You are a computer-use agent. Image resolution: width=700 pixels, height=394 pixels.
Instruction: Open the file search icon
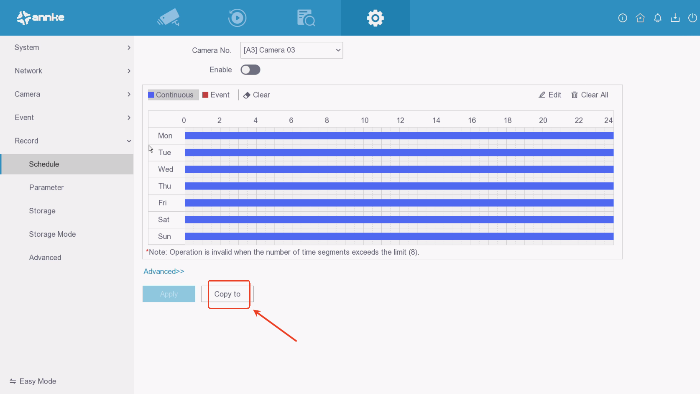pos(306,18)
